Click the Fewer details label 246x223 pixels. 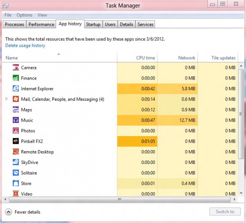(x=27, y=212)
